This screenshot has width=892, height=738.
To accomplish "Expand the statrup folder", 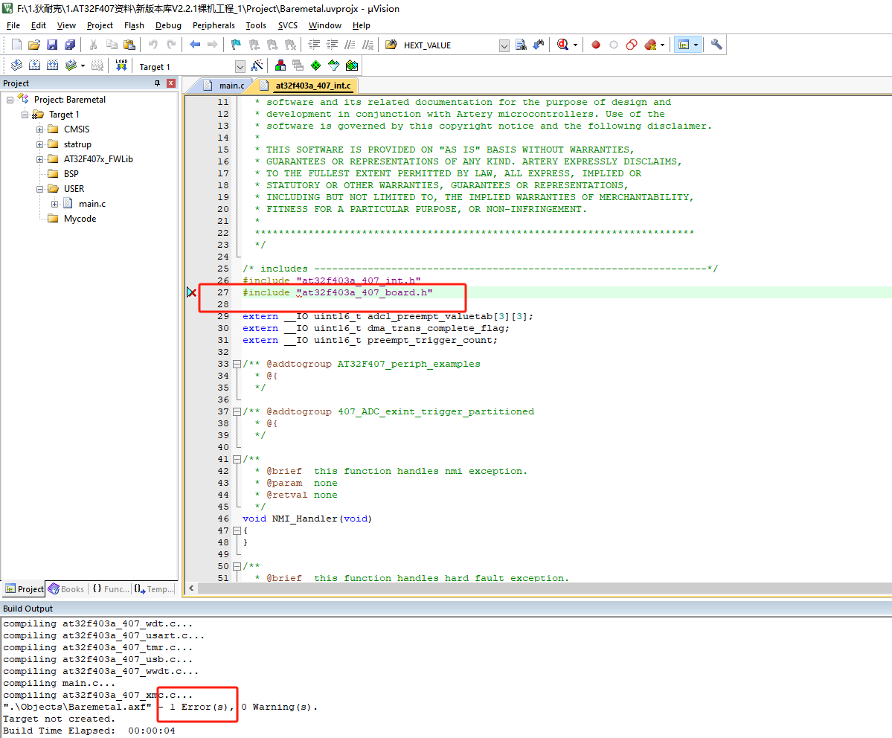I will coord(40,144).
